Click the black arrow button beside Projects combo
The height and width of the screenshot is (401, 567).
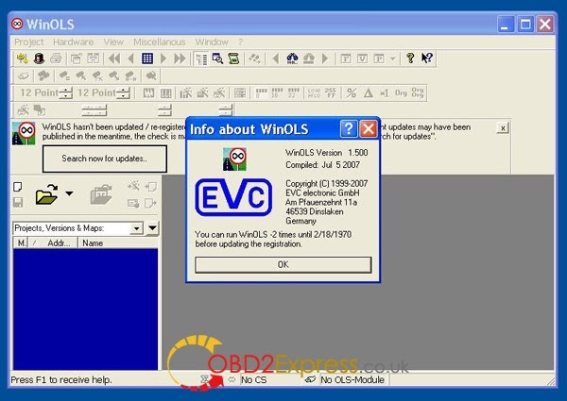point(152,228)
